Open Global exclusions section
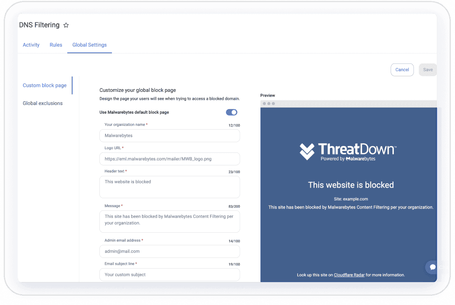Image resolution: width=455 pixels, height=305 pixels. coord(42,103)
